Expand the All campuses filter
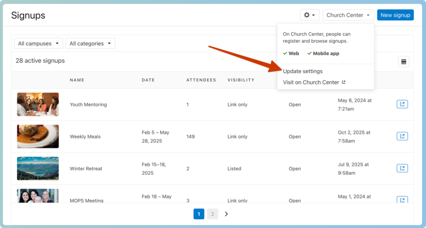 [x=39, y=44]
